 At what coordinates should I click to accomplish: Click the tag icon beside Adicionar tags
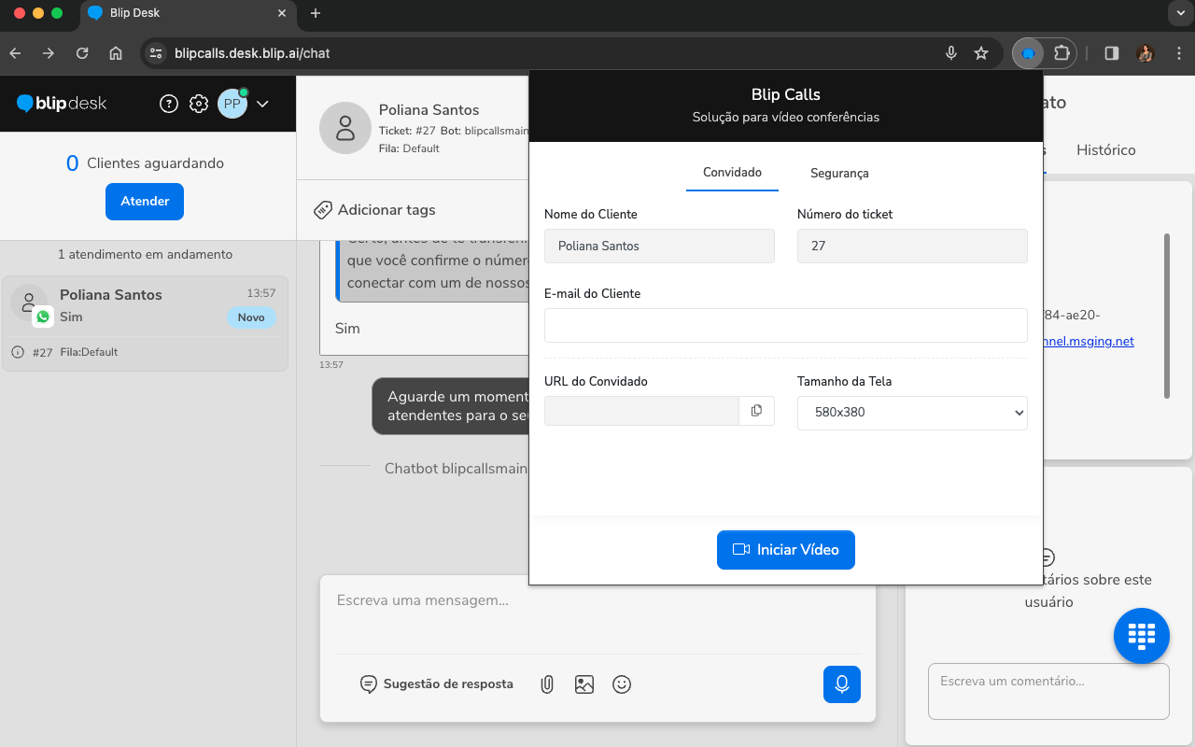(323, 210)
